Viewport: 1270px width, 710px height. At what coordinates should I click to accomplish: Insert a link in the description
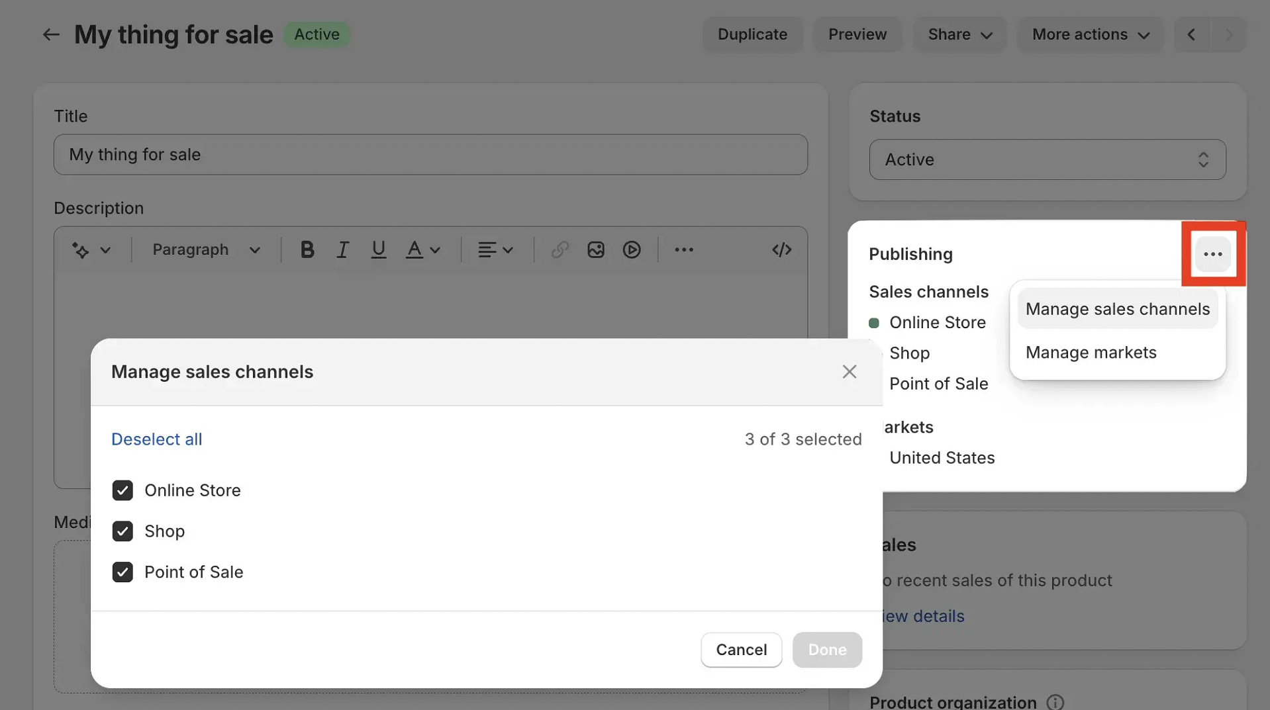560,249
